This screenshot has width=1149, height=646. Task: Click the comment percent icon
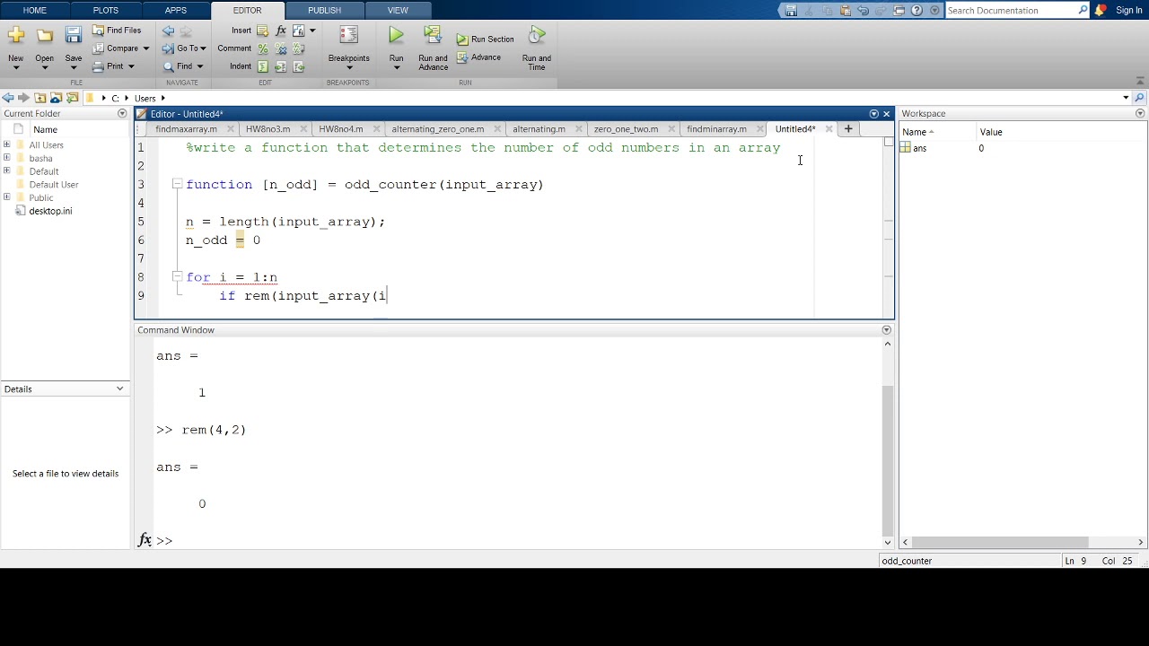coord(263,48)
